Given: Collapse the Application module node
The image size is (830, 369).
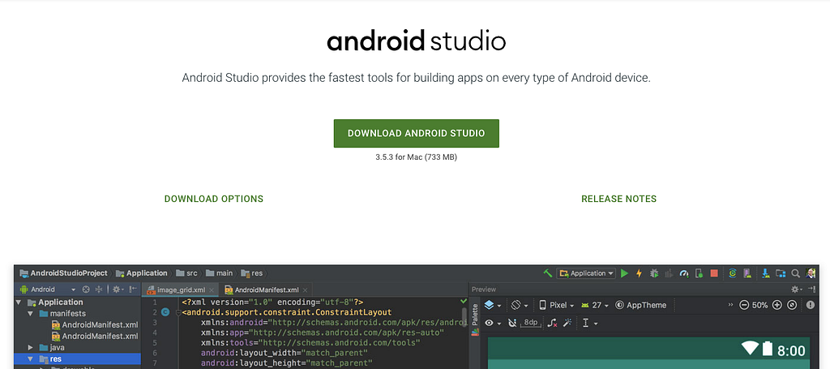Looking at the screenshot, I should (x=19, y=302).
